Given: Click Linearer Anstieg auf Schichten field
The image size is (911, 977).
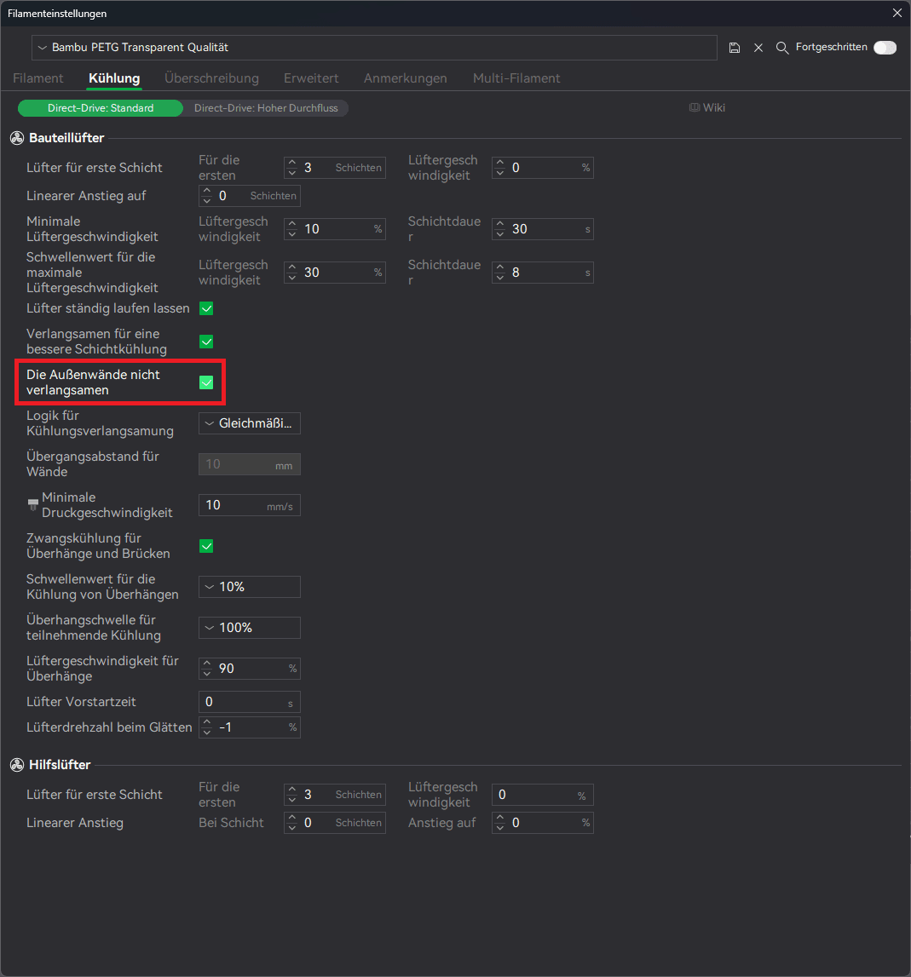Looking at the screenshot, I should pos(250,196).
